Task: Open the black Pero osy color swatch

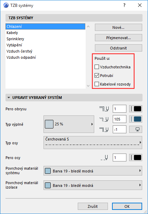Action: pos(136,158)
